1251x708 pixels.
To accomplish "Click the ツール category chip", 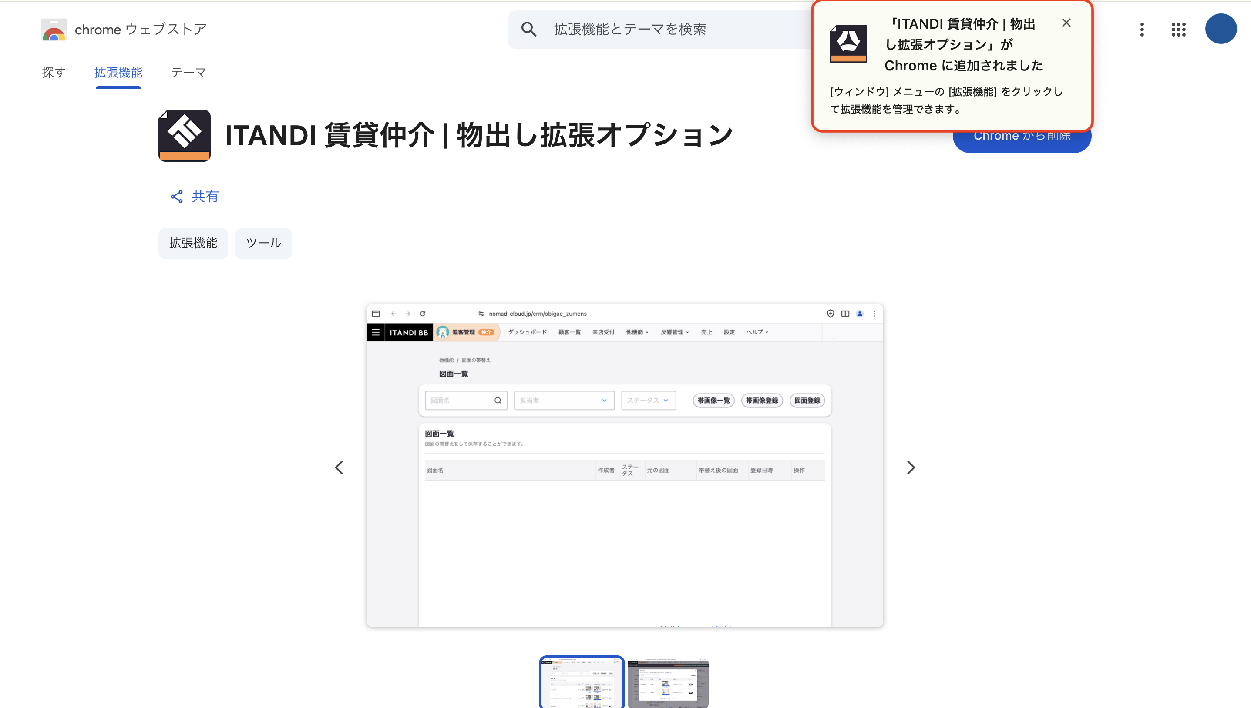I will (x=263, y=243).
